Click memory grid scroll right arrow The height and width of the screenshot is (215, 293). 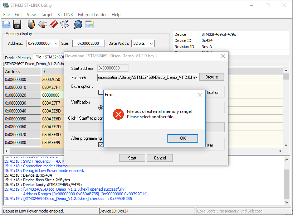pyautogui.click(x=280, y=151)
